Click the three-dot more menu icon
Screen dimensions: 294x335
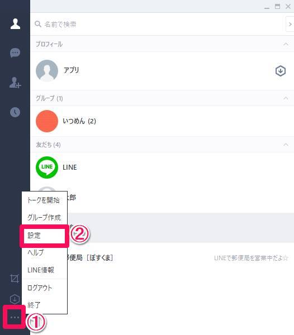[x=15, y=318]
